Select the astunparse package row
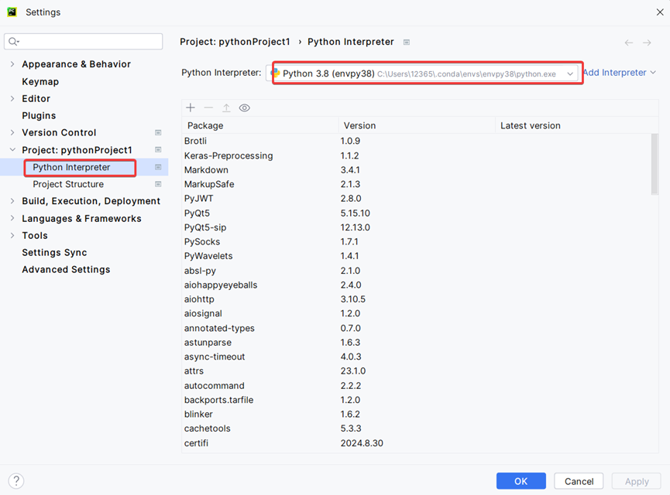Screen dimensions: 670x495 point(416,342)
